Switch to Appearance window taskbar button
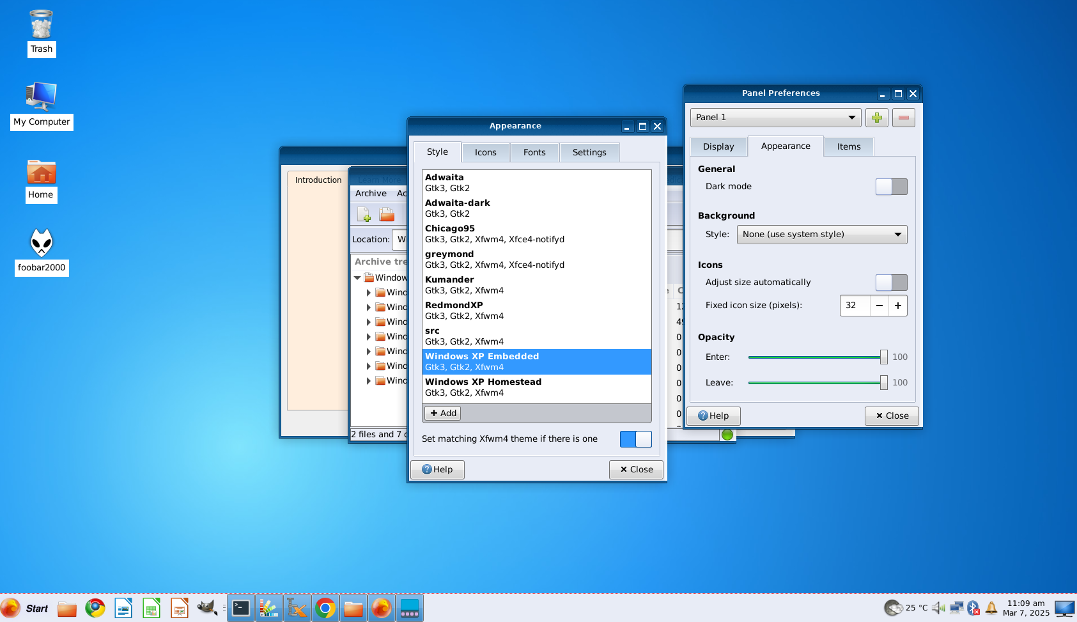Image resolution: width=1077 pixels, height=622 pixels. click(x=269, y=608)
